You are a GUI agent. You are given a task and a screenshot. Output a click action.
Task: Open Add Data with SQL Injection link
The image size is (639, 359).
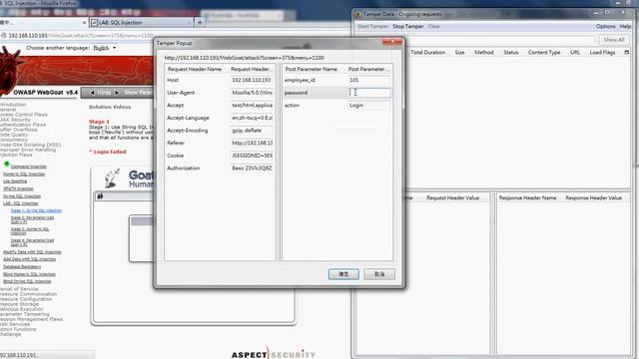click(29, 259)
